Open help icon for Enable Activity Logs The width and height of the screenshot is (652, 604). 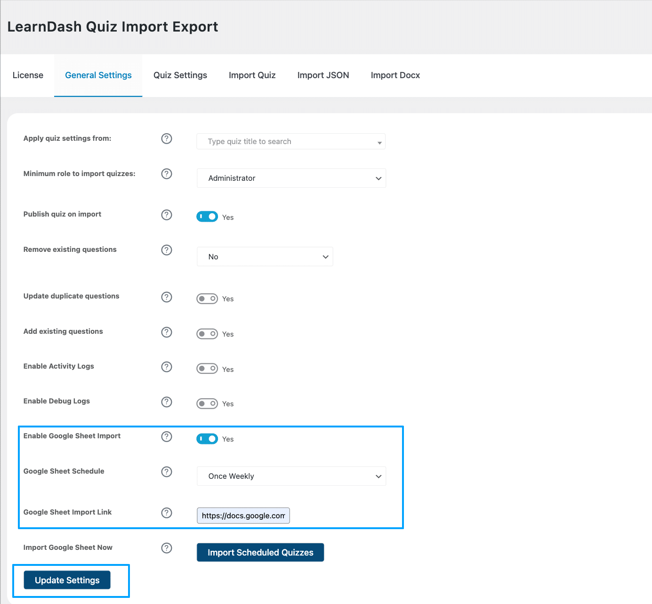click(167, 367)
